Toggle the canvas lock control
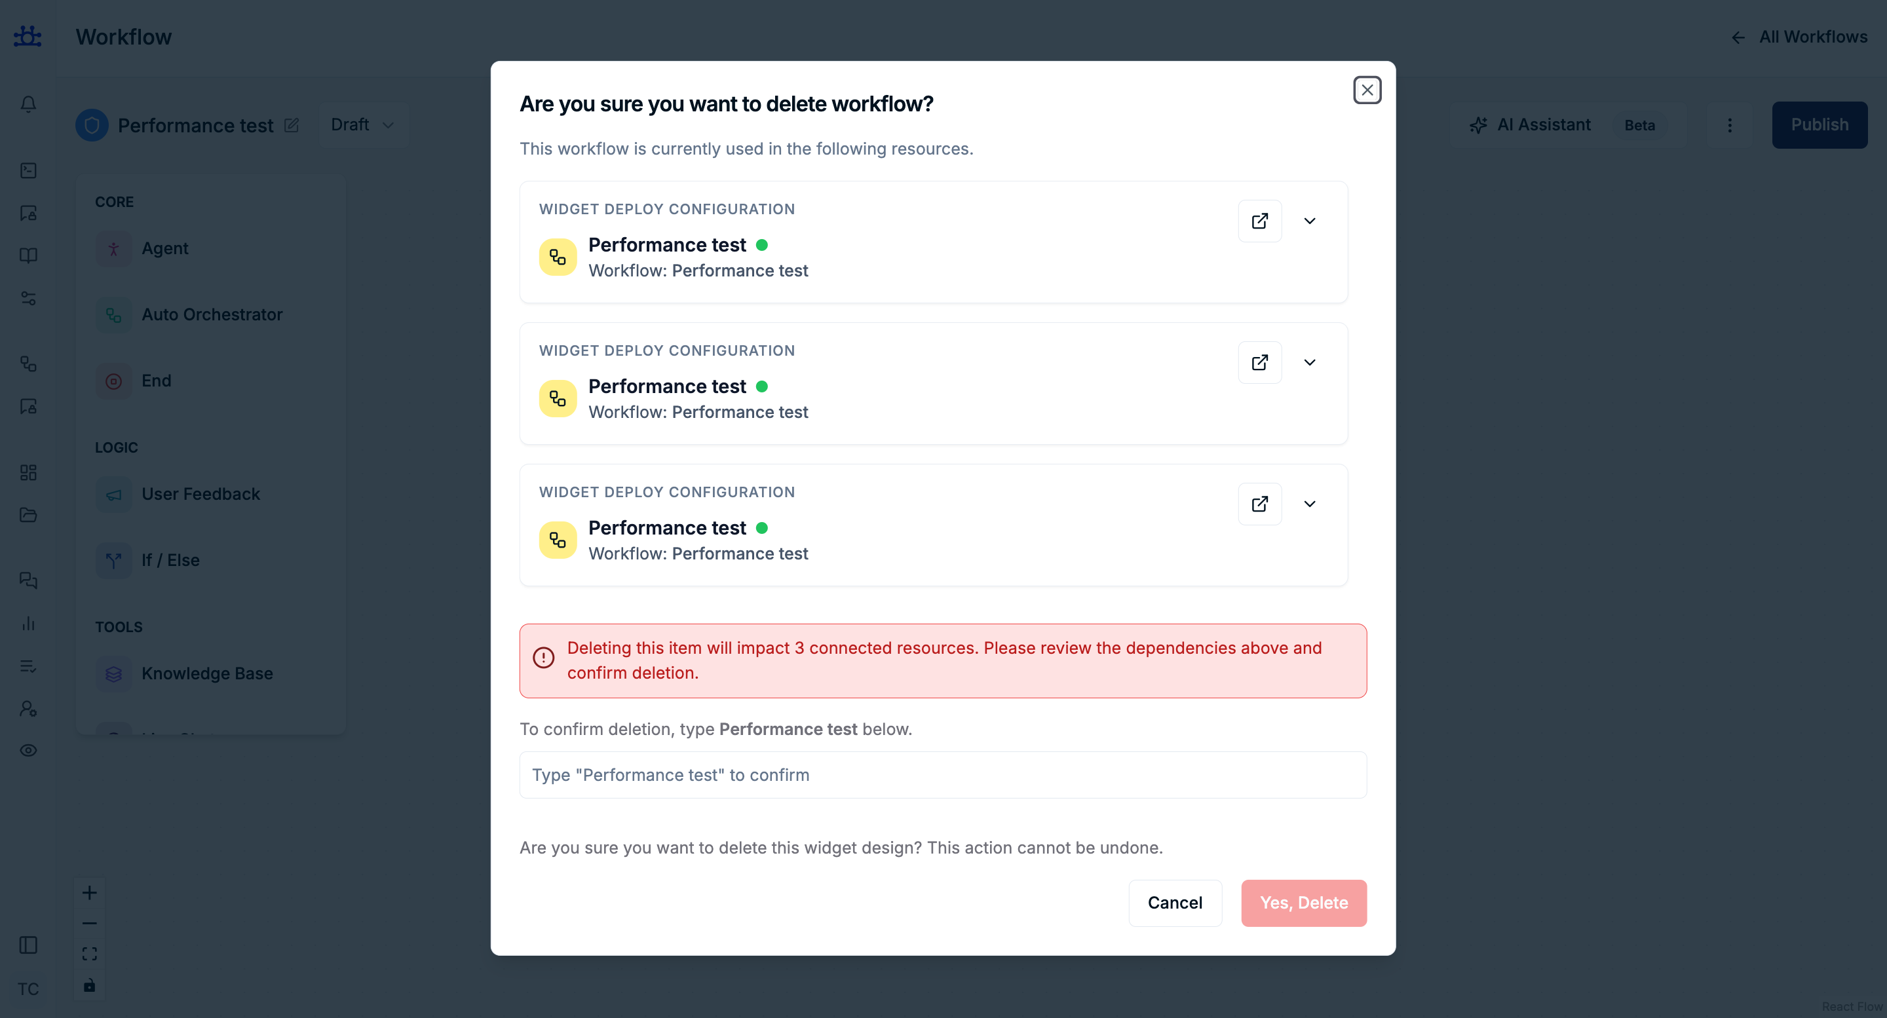 (x=89, y=985)
